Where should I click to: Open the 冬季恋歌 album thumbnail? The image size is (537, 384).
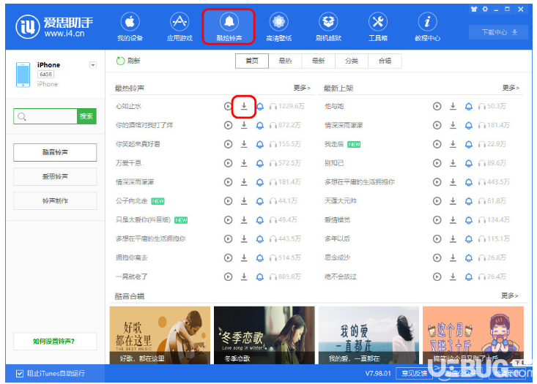pos(264,335)
